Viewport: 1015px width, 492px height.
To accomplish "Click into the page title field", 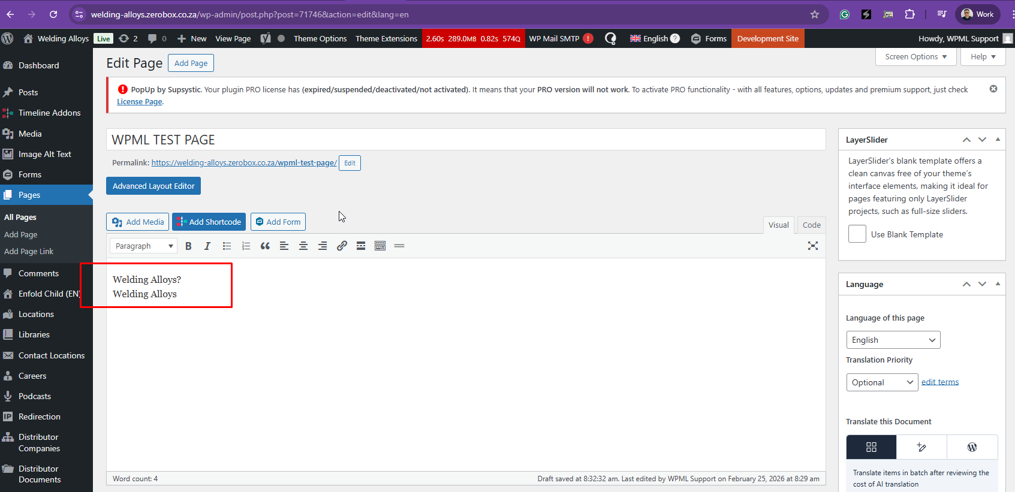I will 466,140.
